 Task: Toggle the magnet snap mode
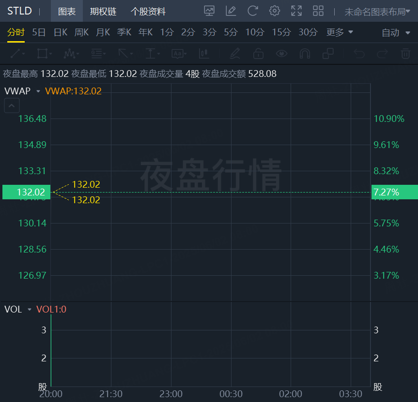tap(305, 54)
